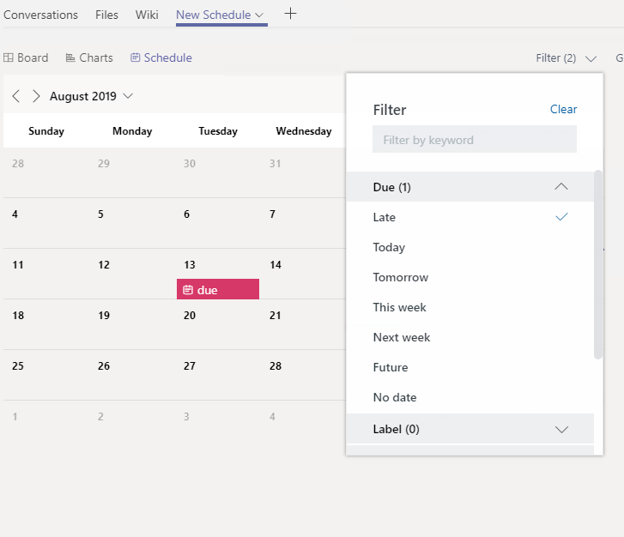The height and width of the screenshot is (537, 624).
Task: Open the Charts view
Action: pyautogui.click(x=89, y=57)
